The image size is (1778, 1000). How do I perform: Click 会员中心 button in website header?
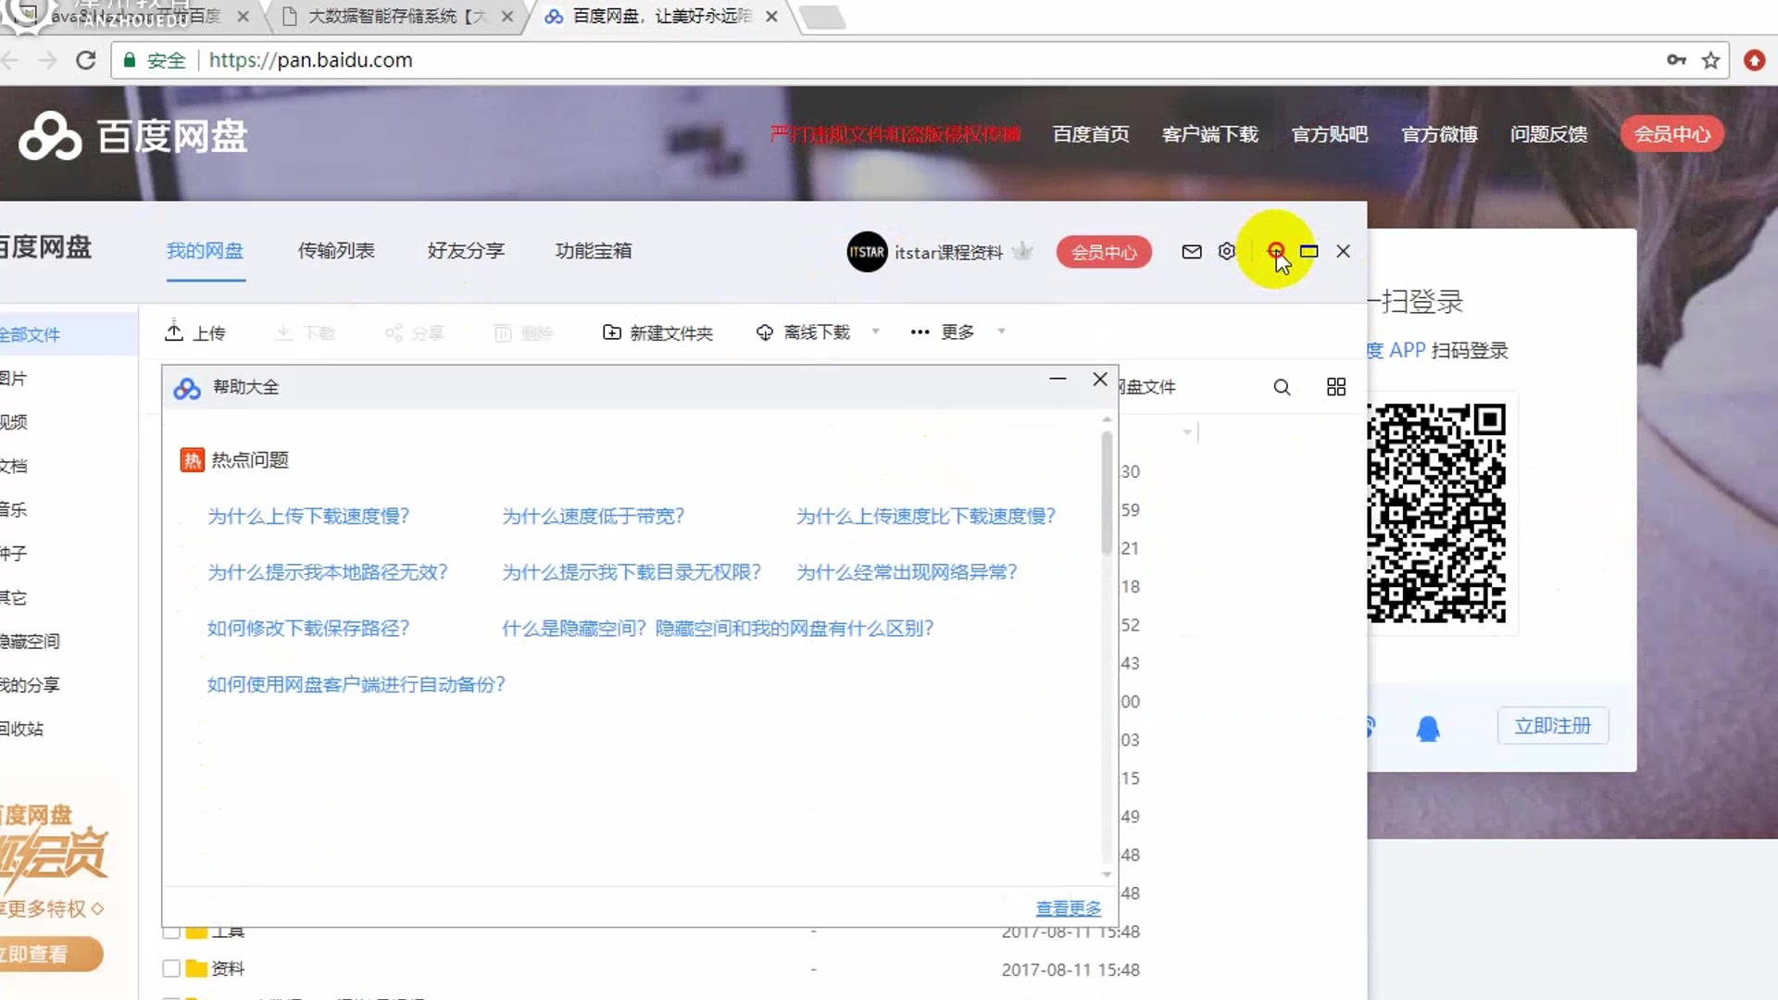pyautogui.click(x=1672, y=134)
